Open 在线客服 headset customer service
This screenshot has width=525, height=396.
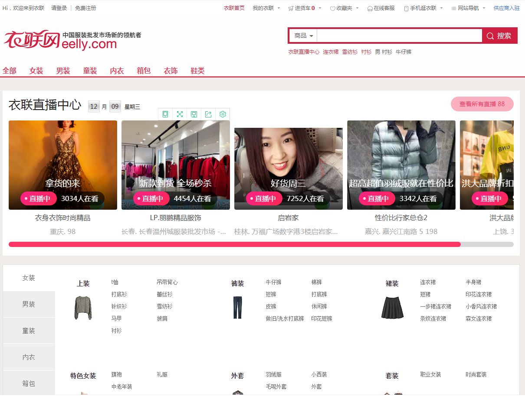point(381,8)
